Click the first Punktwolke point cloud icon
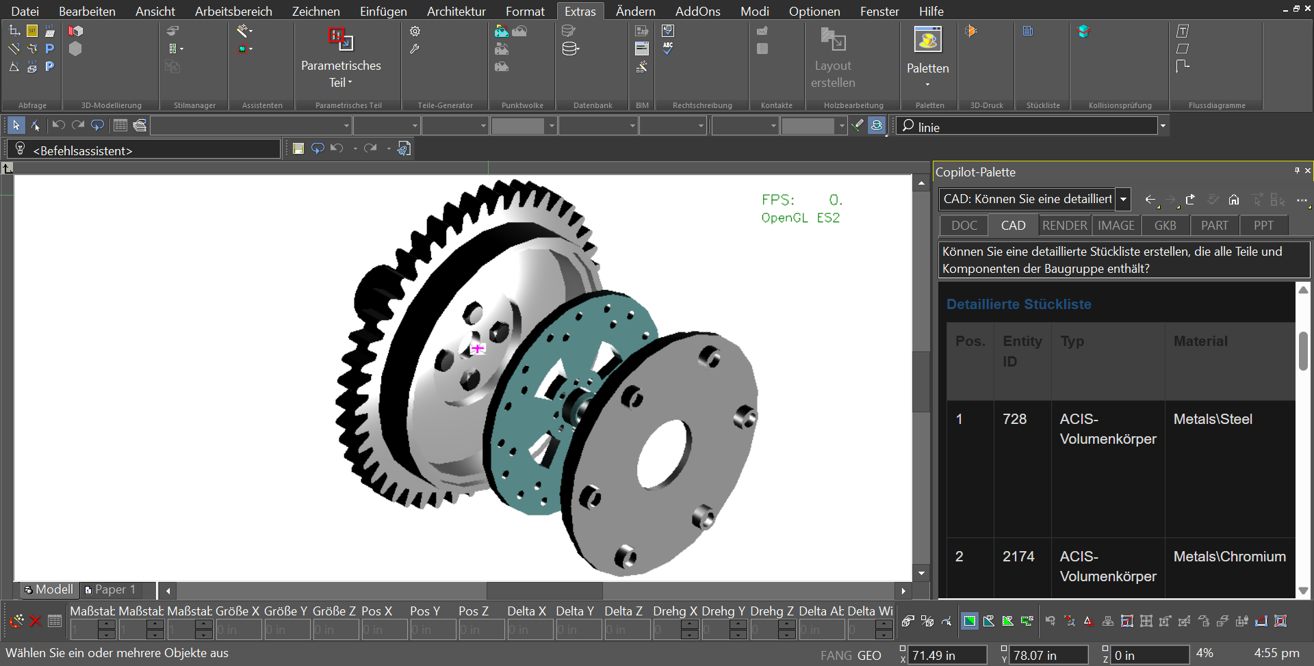Screen dimensions: 1314x666 [502, 31]
